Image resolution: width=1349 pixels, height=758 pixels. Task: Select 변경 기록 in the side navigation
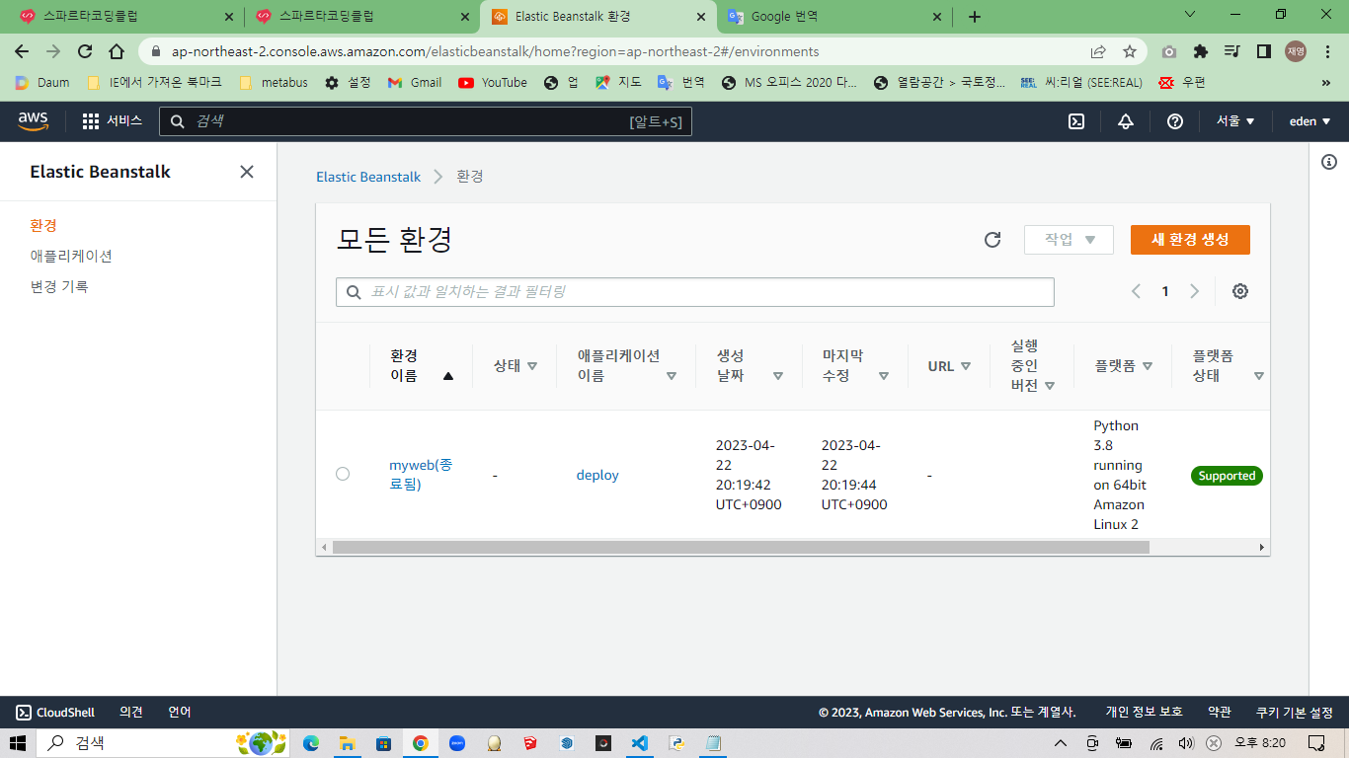[59, 287]
